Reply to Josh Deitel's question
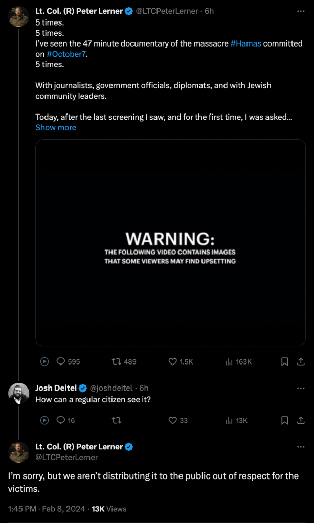The height and width of the screenshot is (523, 314). [x=60, y=420]
